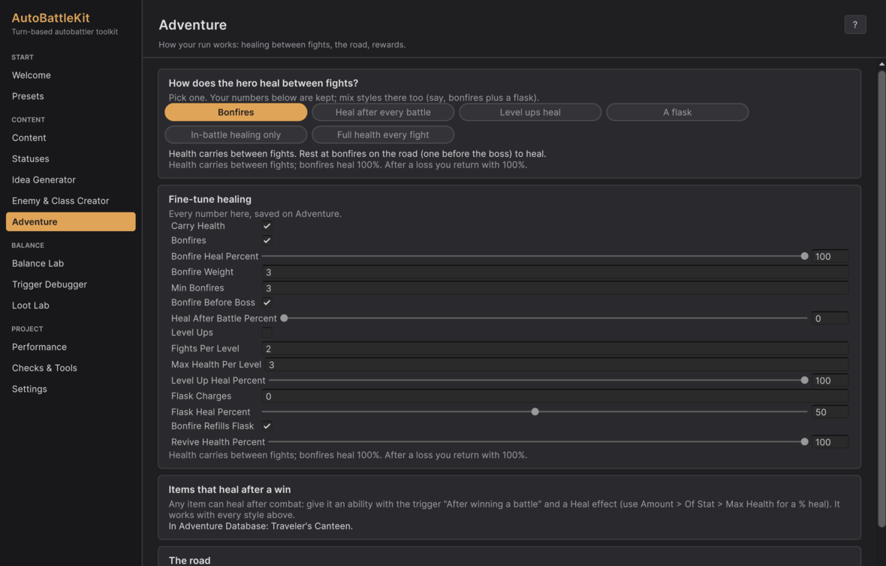Select Level ups heal style

click(530, 113)
